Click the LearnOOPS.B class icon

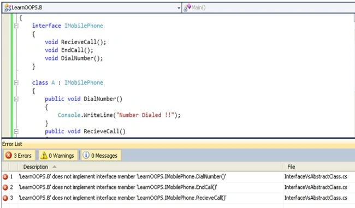[x=7, y=8]
